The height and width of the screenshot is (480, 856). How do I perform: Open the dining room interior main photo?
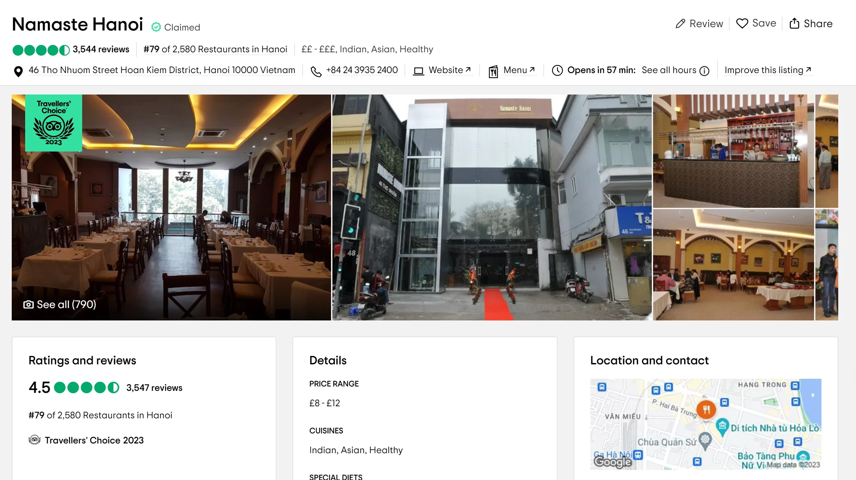pyautogui.click(x=171, y=207)
